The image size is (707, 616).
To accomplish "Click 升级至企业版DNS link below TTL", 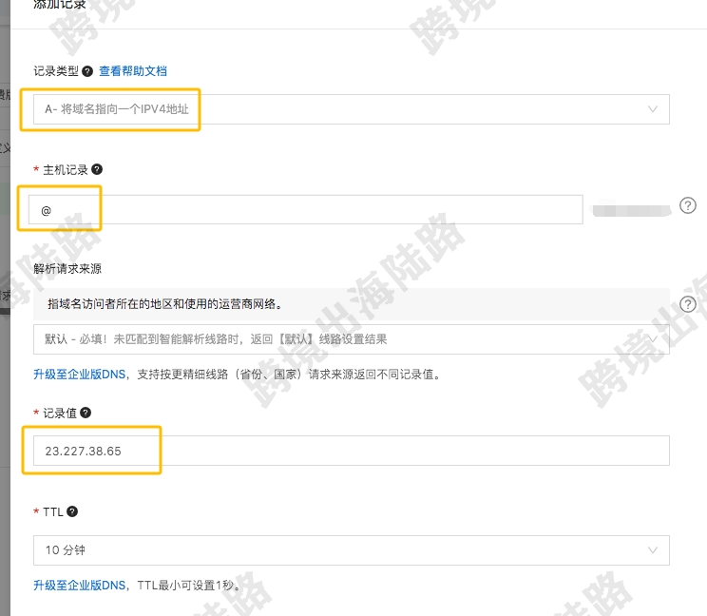I will pos(80,586).
